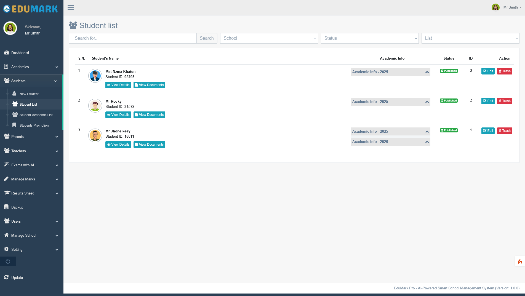Screen dimensions: 525x296
Task: Open the Results Sheet section icon
Action: coord(6,193)
